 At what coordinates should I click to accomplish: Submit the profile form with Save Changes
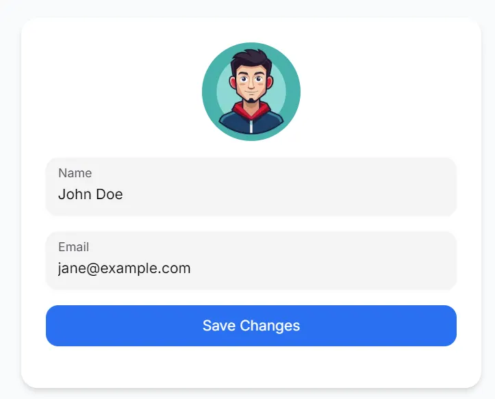pos(251,326)
